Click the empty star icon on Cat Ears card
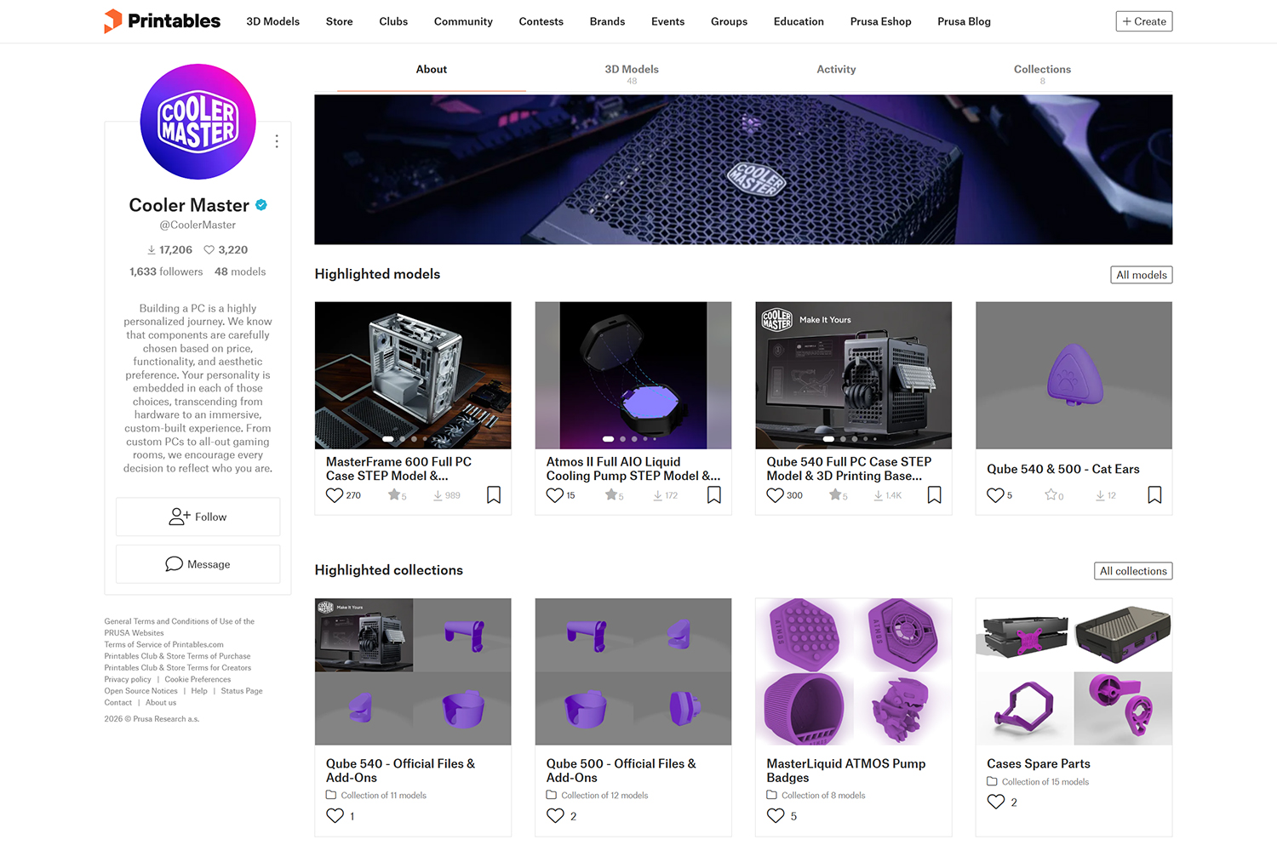 pos(1049,494)
